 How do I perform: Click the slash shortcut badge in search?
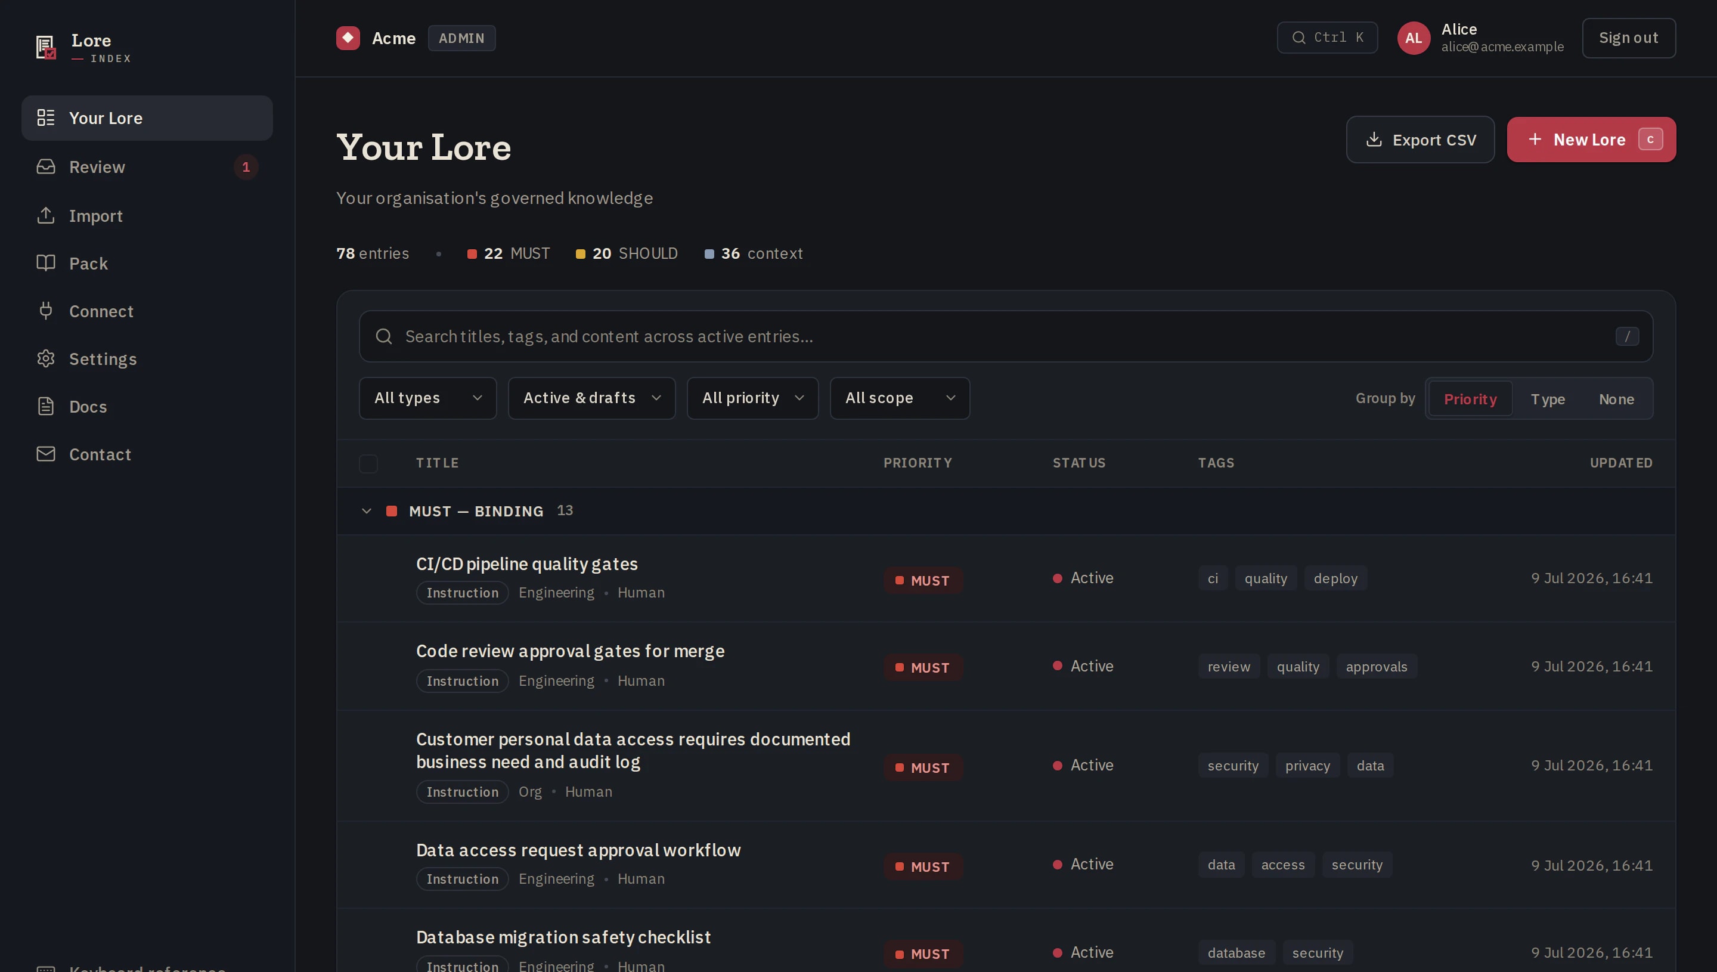[x=1627, y=336]
